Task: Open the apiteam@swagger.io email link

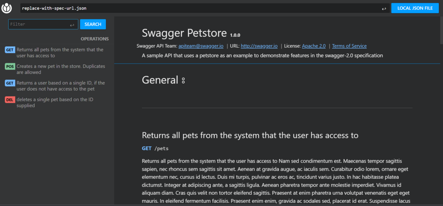Action: [x=201, y=46]
